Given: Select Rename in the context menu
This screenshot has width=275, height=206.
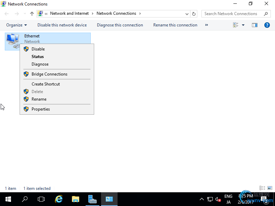Looking at the screenshot, I should 57,99.
